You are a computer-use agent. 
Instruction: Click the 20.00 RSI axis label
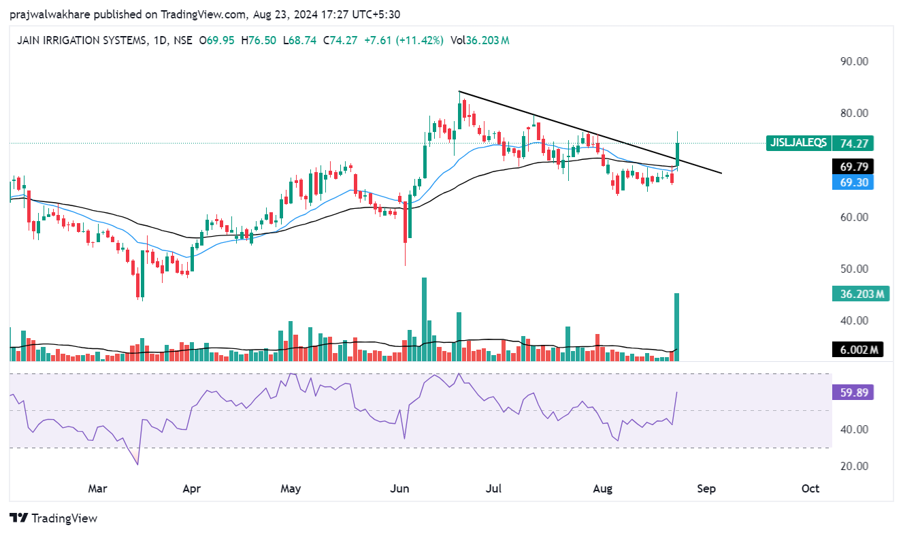(854, 466)
